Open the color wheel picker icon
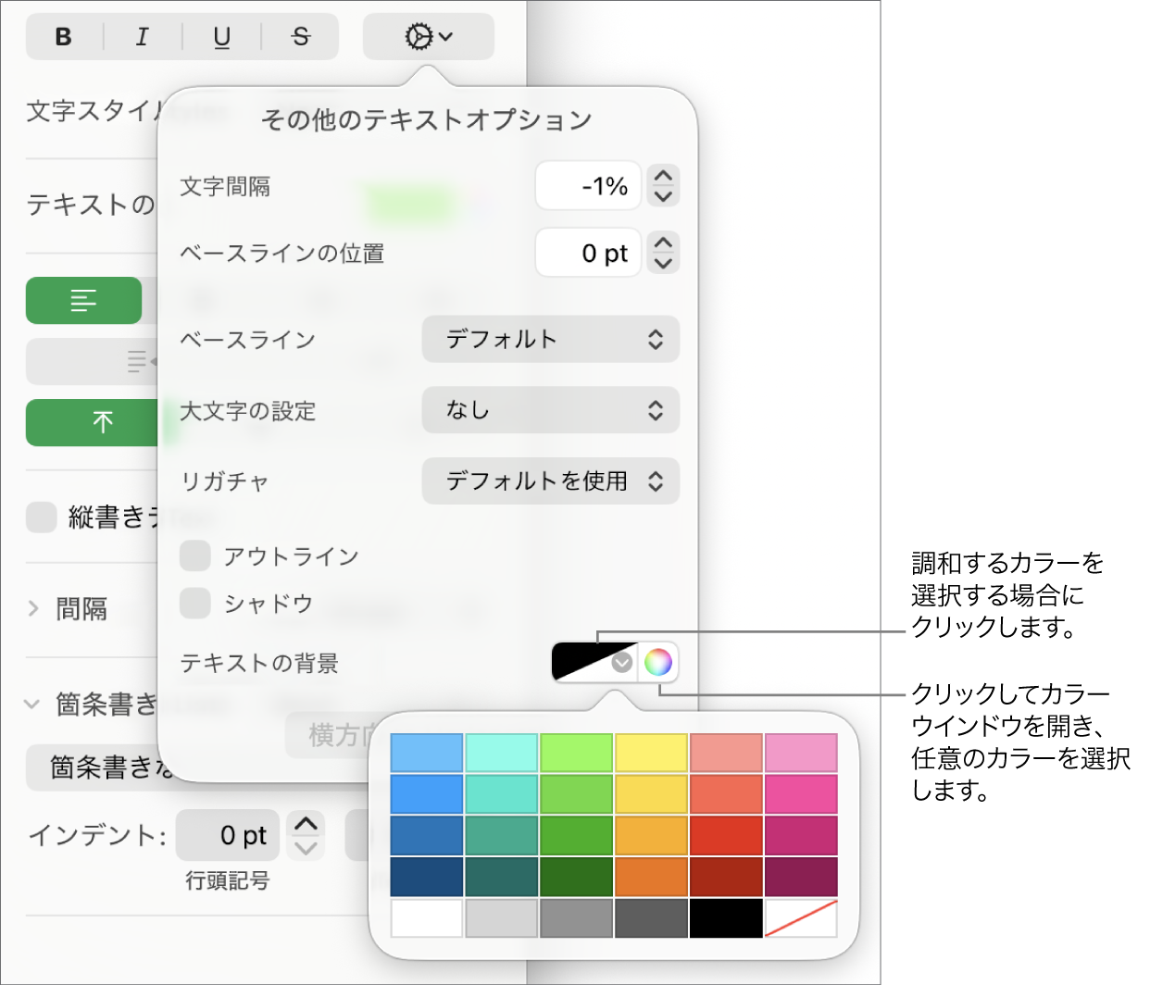This screenshot has width=1163, height=985. [x=658, y=662]
